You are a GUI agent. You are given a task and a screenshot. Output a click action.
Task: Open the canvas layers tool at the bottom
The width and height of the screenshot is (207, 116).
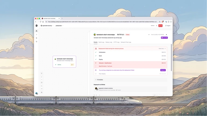pos(42,92)
